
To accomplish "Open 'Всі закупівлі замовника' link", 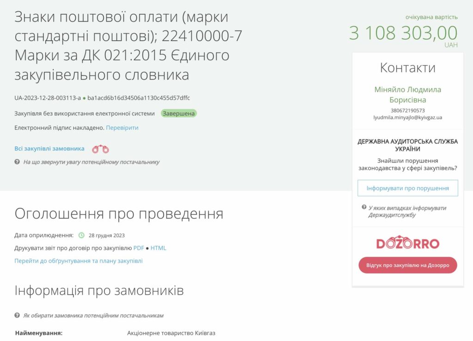I will (49, 149).
